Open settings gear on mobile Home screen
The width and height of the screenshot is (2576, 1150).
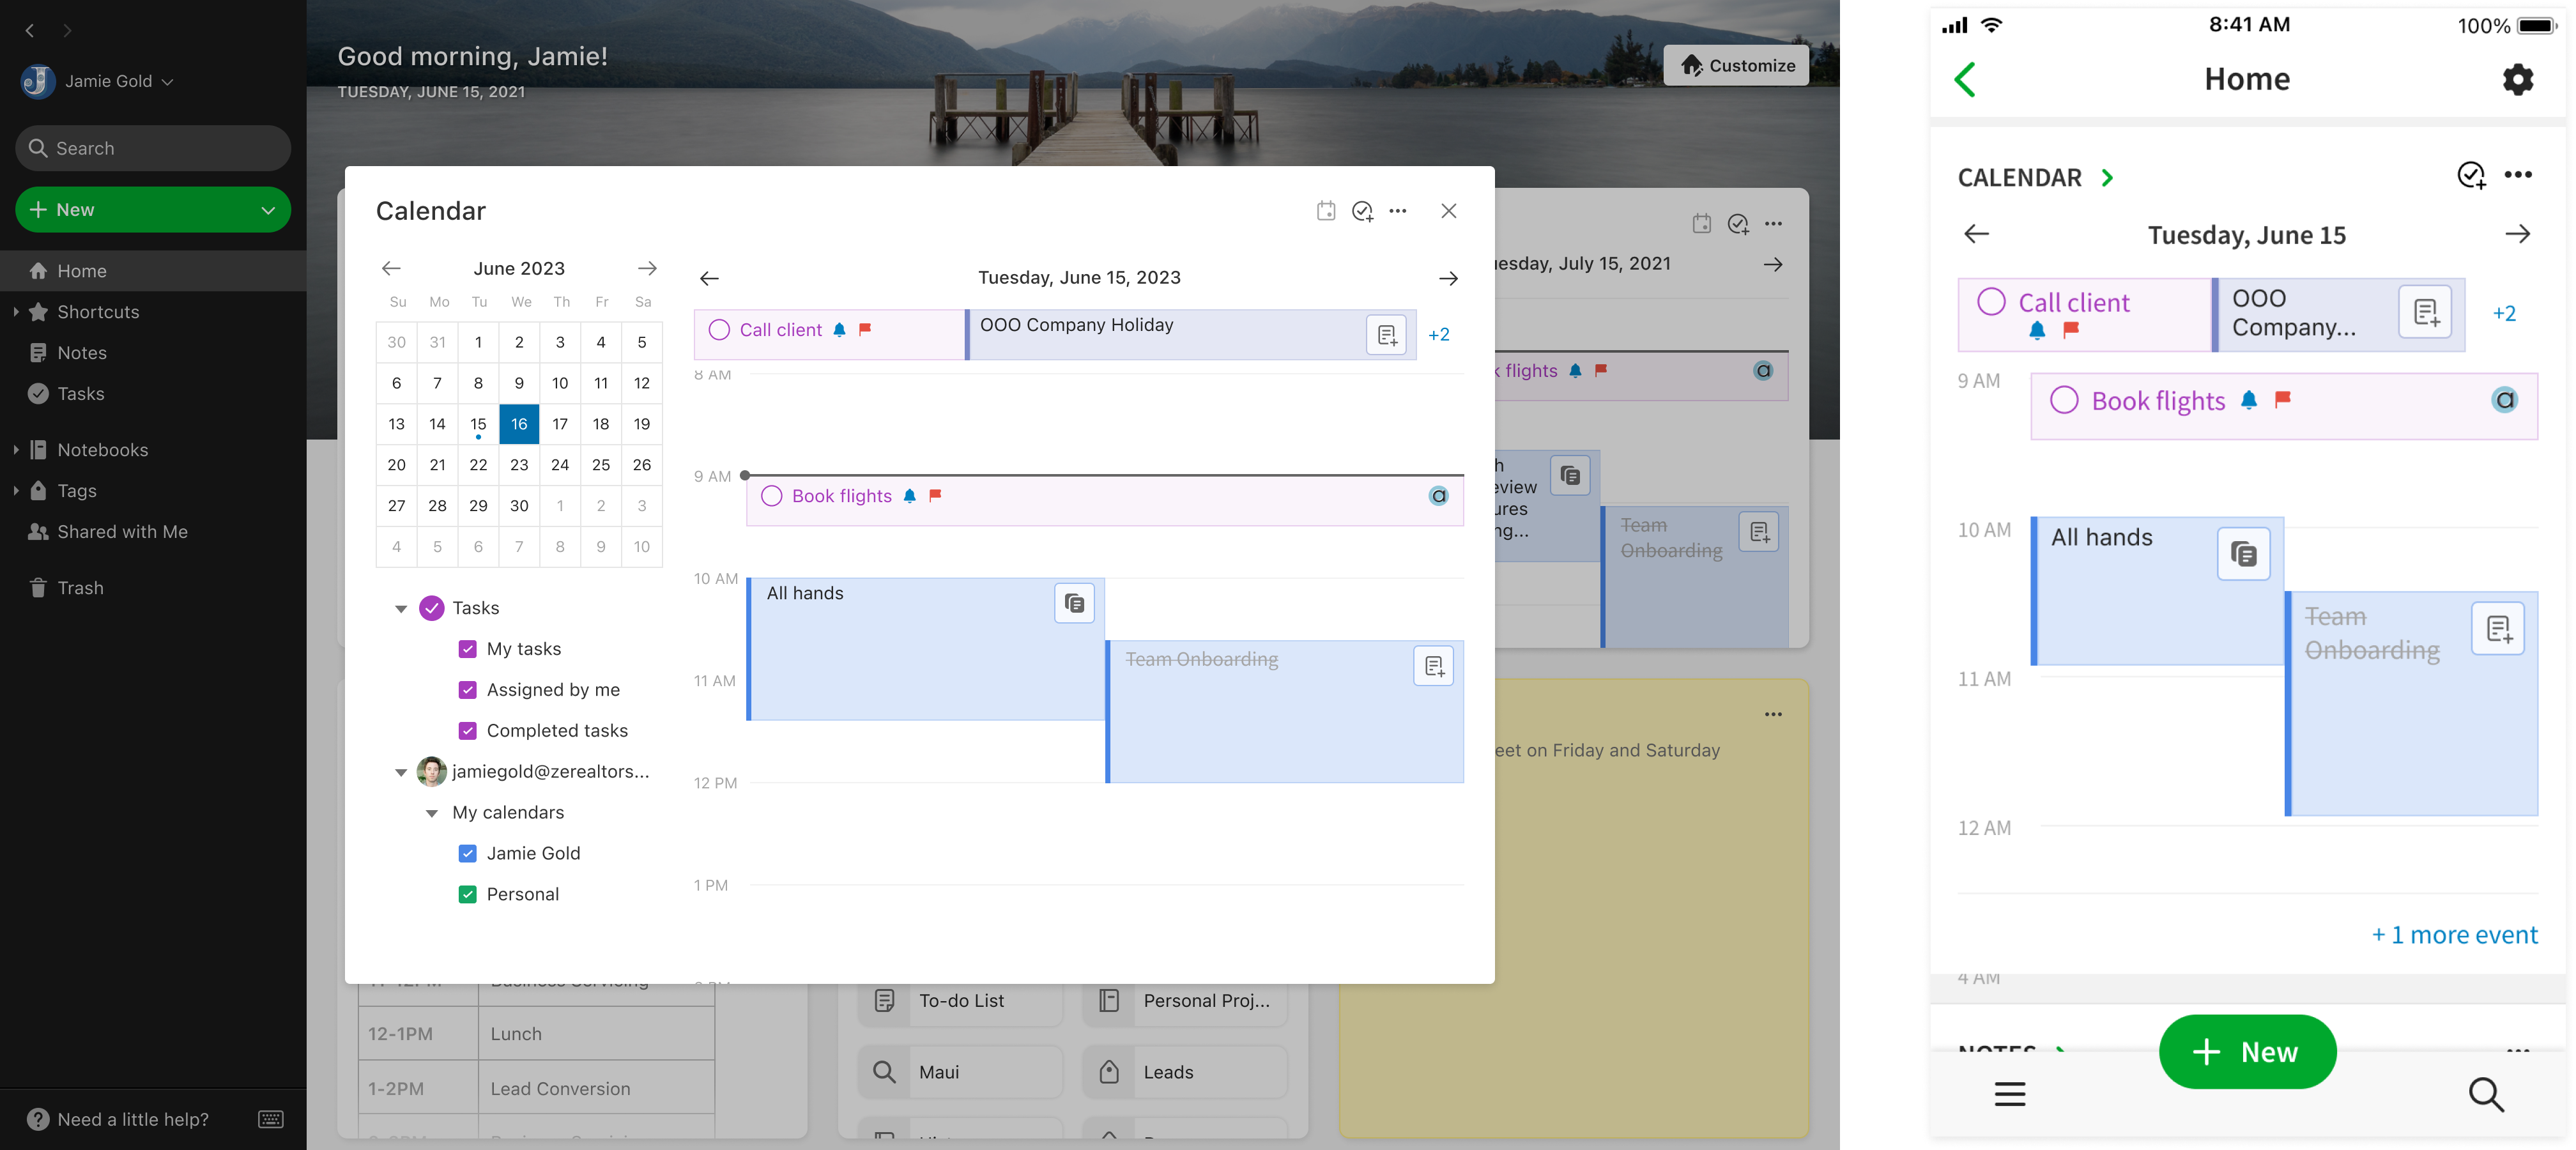2517,79
